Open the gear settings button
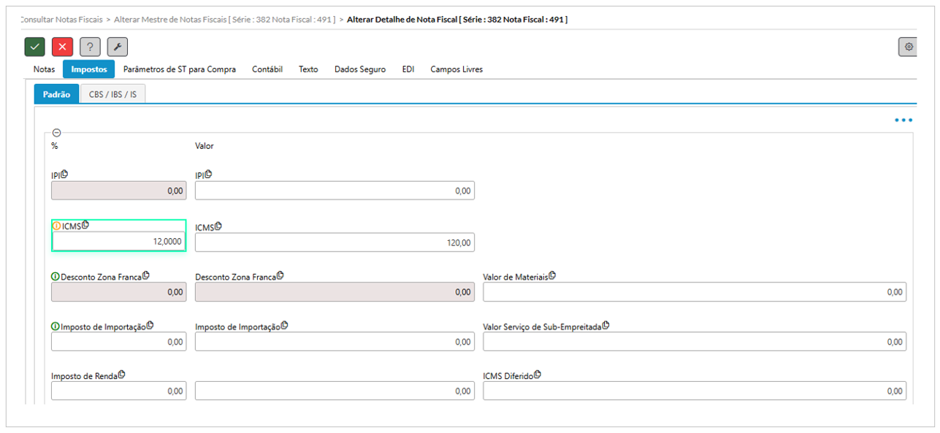Screen dimensions: 940x433 (909, 47)
